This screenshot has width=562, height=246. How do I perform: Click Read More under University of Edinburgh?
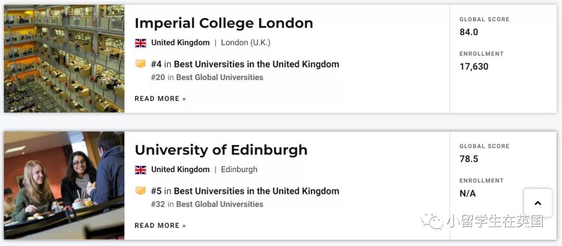coord(160,226)
